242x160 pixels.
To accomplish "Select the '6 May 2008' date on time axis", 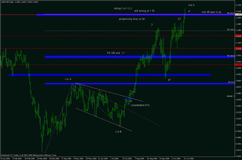I will click(x=78, y=158).
